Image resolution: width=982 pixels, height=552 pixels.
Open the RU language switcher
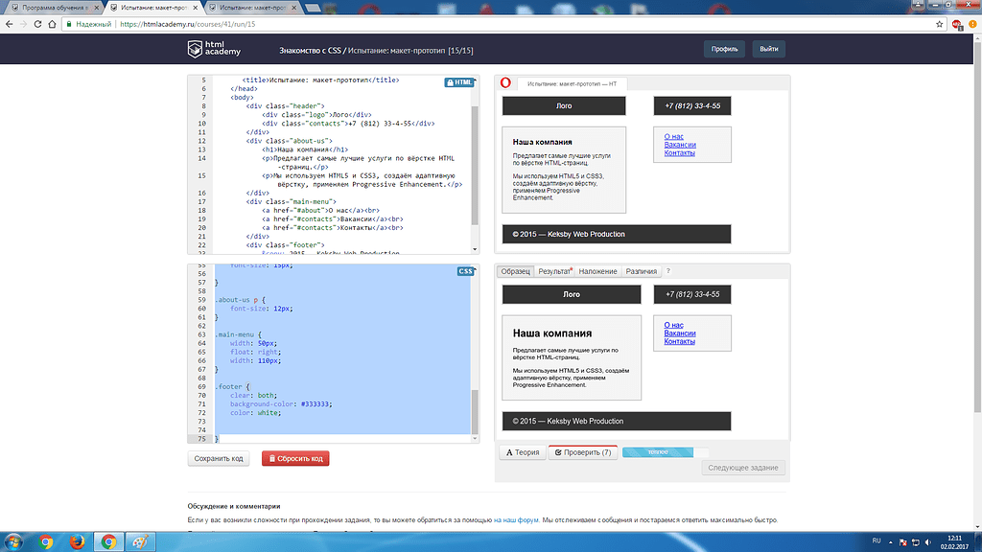click(875, 541)
